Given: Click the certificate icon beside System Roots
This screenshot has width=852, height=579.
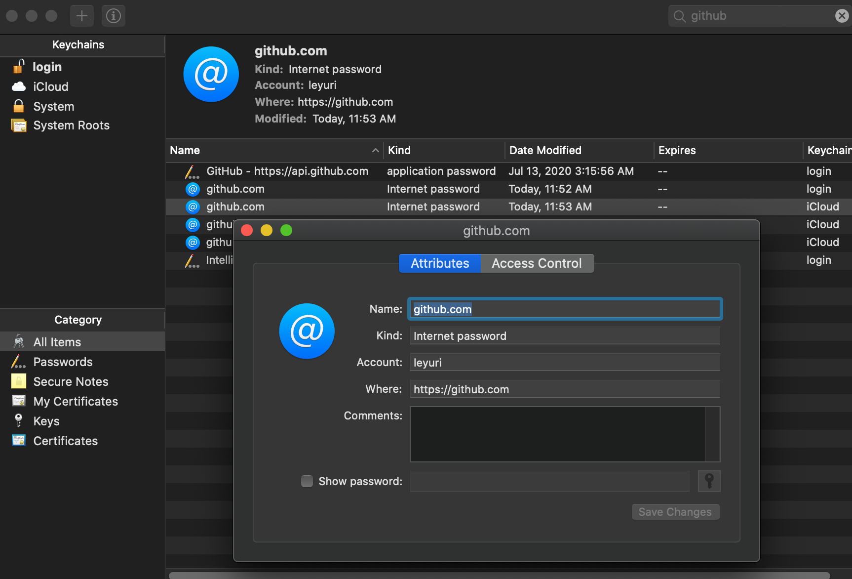Looking at the screenshot, I should (x=19, y=125).
